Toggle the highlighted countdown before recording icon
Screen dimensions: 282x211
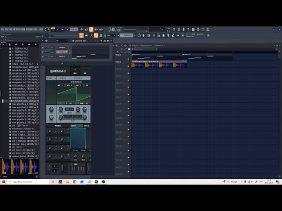point(91,29)
